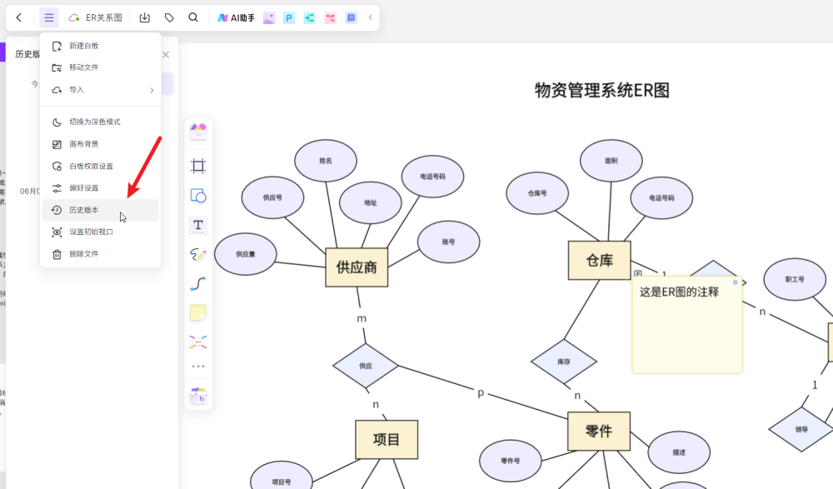The image size is (833, 489).
Task: Go back with the left arrow icon
Action: pos(19,17)
